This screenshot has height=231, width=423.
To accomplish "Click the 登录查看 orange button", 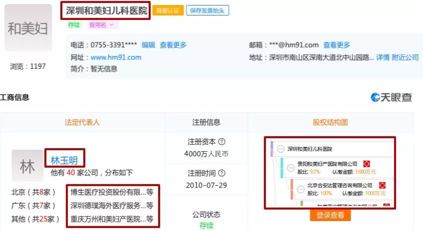I will [330, 215].
